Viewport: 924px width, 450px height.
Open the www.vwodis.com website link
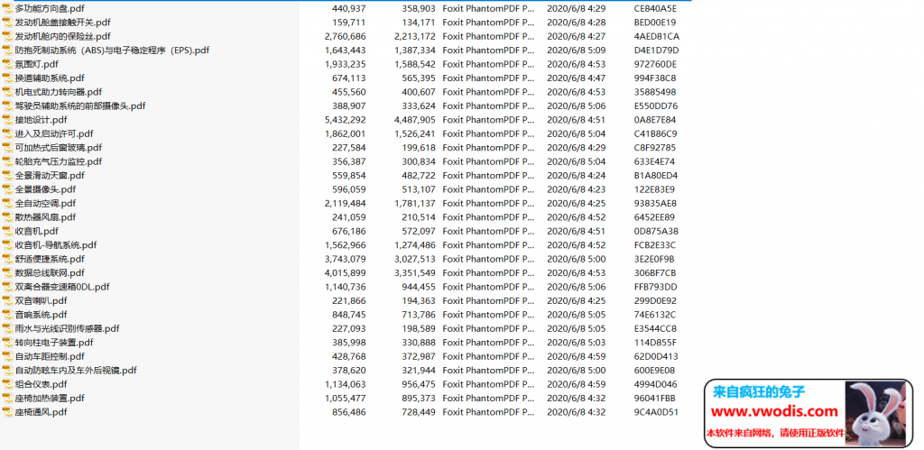[x=775, y=412]
